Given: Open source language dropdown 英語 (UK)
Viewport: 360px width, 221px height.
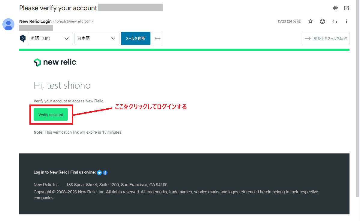Looking at the screenshot, I should (50, 38).
